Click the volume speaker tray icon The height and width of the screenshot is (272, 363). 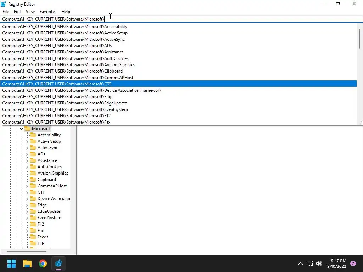pos(319,263)
